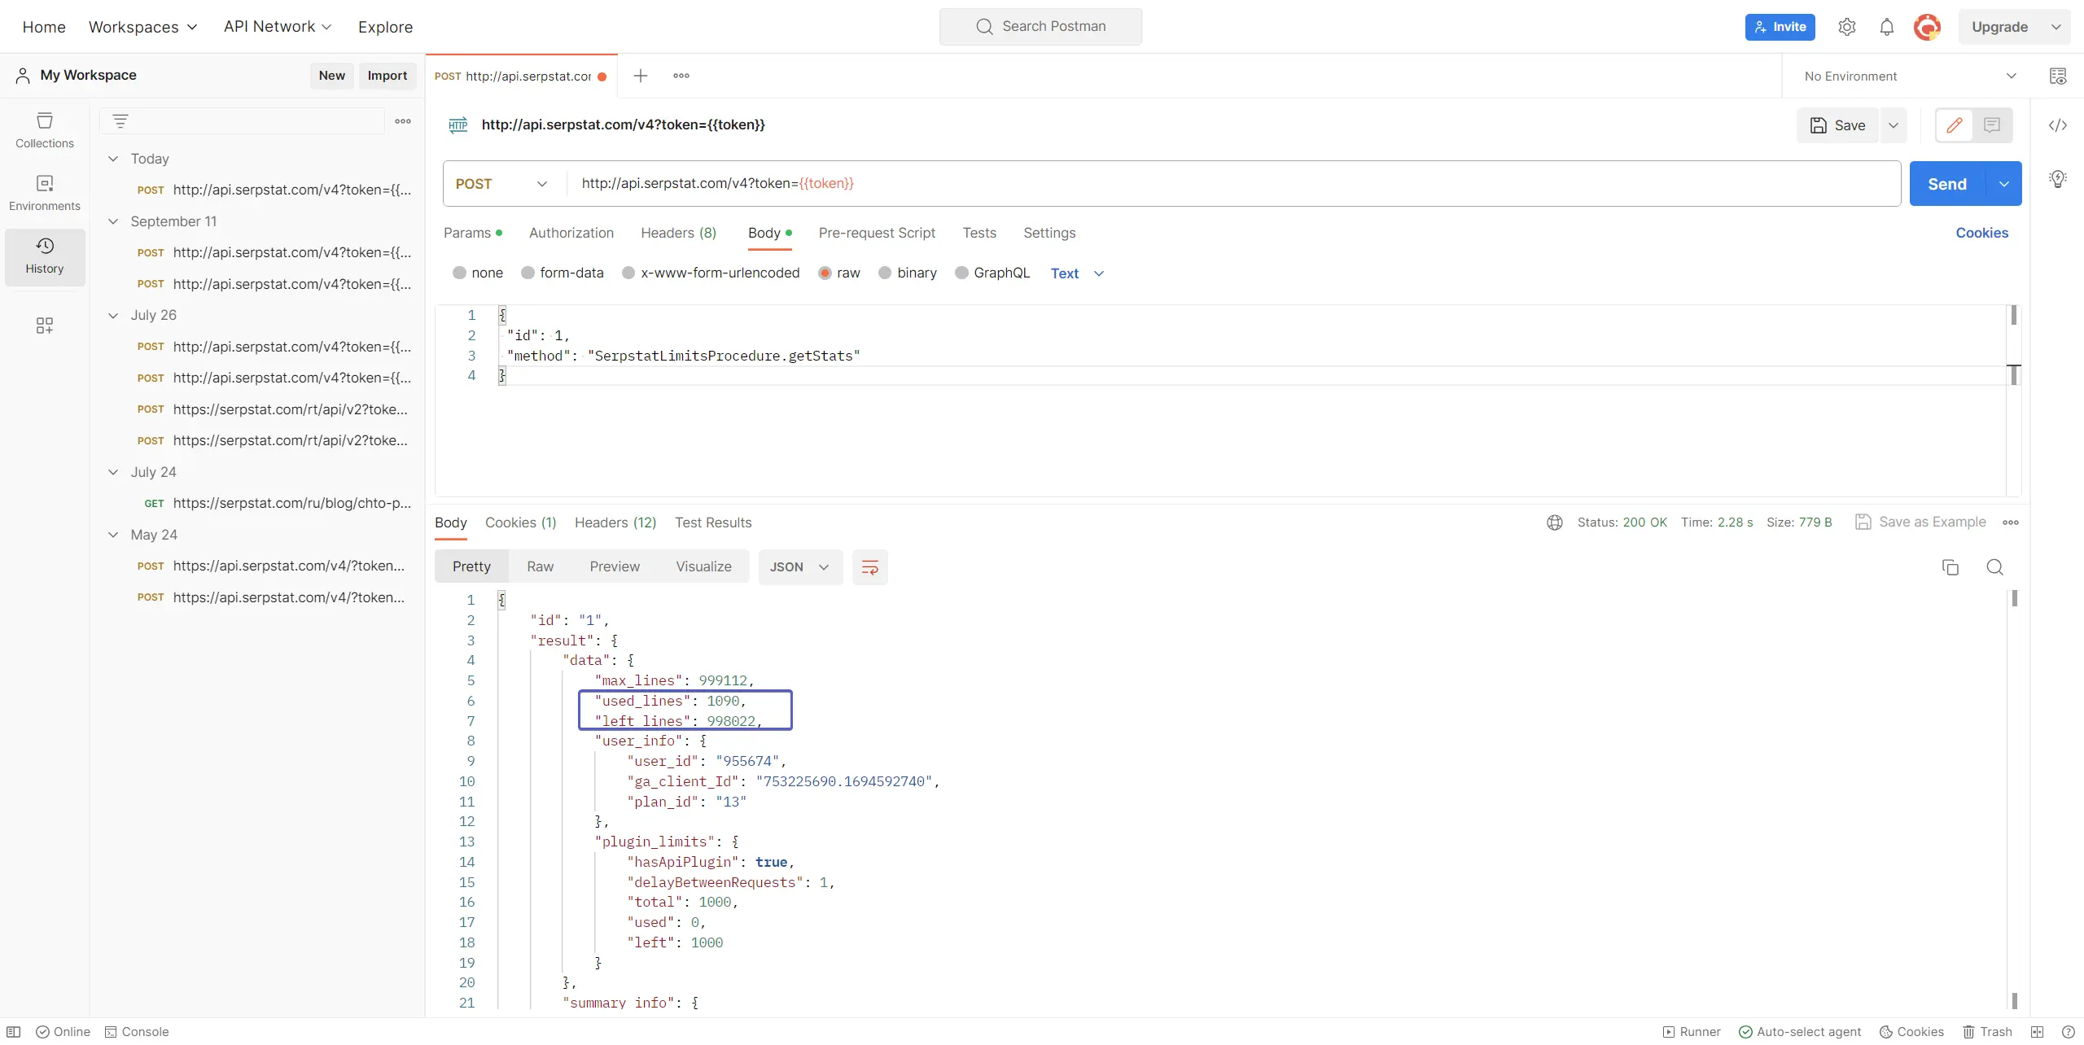Open related info lightbulb icon
2084x1045 pixels.
(2058, 178)
